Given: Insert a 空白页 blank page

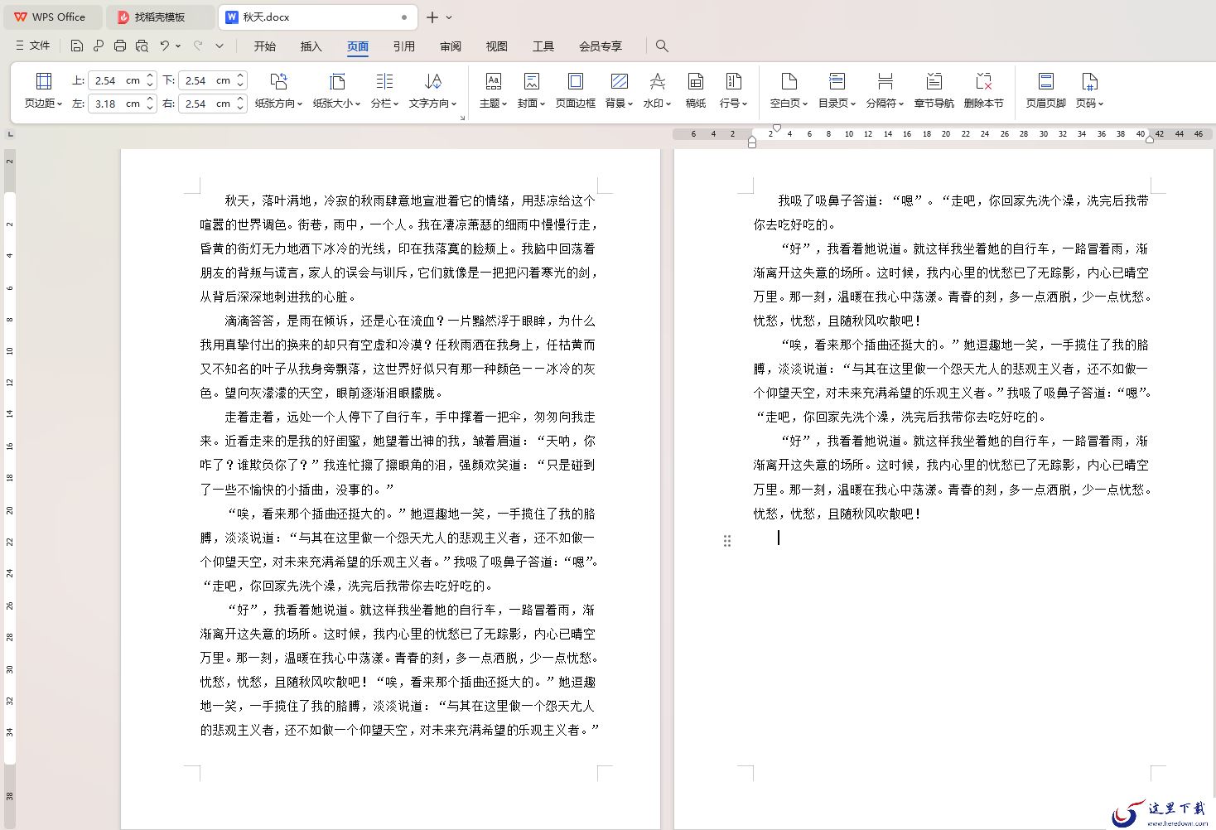Looking at the screenshot, I should pyautogui.click(x=789, y=90).
